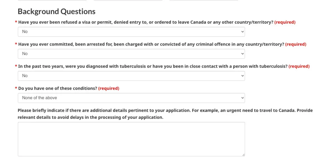The width and height of the screenshot is (334, 160).
Task: Click '(required)' beside the visa refusal question
Action: pyautogui.click(x=285, y=22)
